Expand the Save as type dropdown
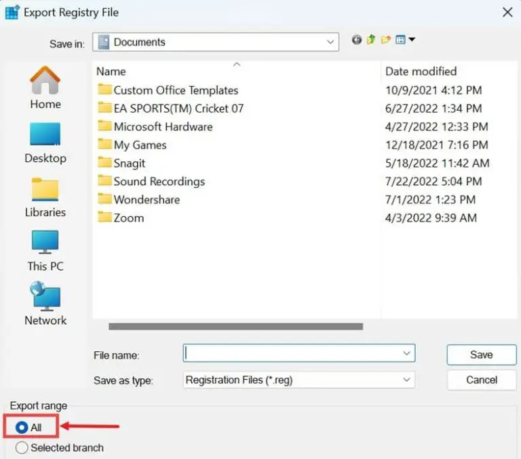Screen dimensions: 521x459 tap(406, 380)
